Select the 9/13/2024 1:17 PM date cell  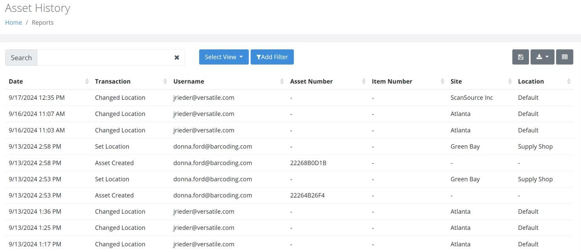click(35, 244)
